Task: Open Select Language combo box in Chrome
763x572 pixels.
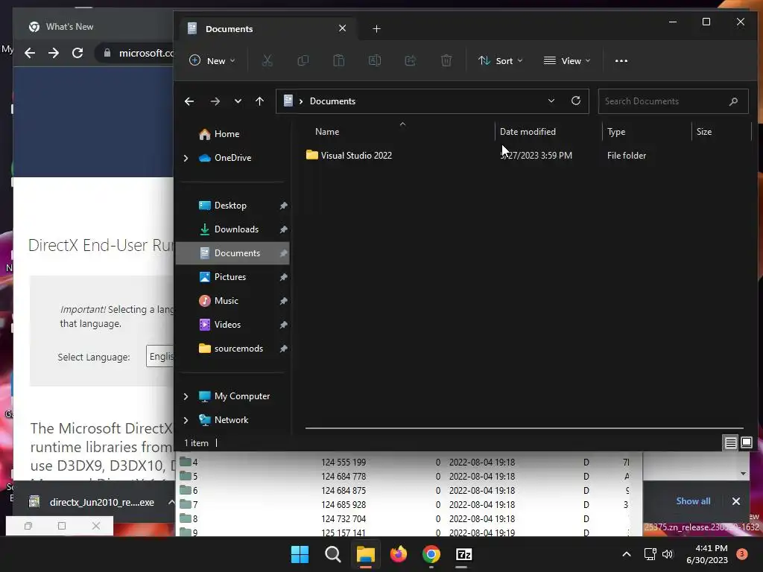Action: (x=160, y=356)
